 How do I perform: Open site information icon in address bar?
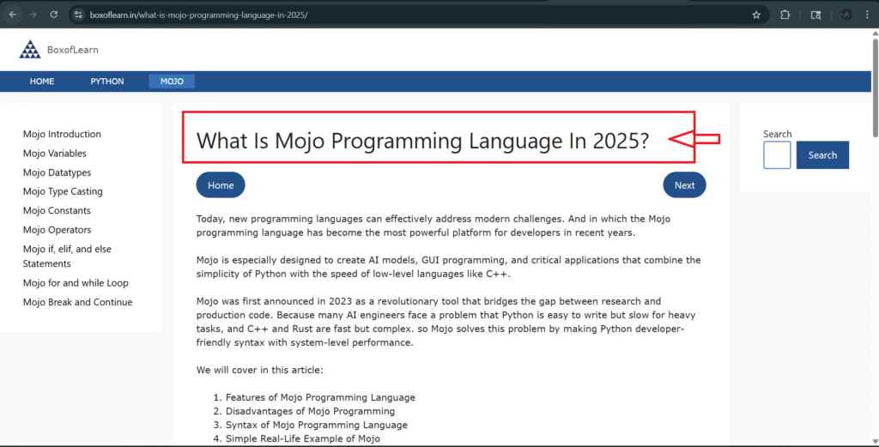click(x=78, y=15)
